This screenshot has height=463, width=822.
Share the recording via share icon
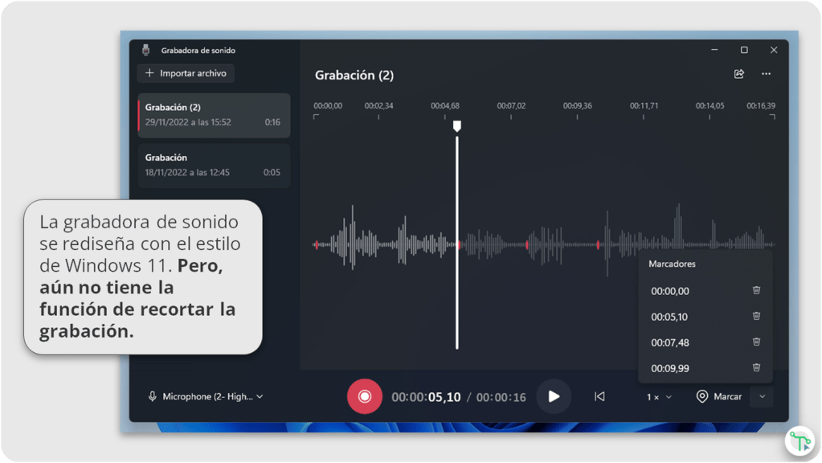coord(739,74)
